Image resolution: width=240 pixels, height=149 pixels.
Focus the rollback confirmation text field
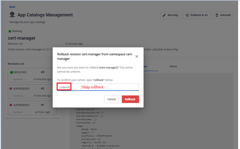click(x=98, y=87)
